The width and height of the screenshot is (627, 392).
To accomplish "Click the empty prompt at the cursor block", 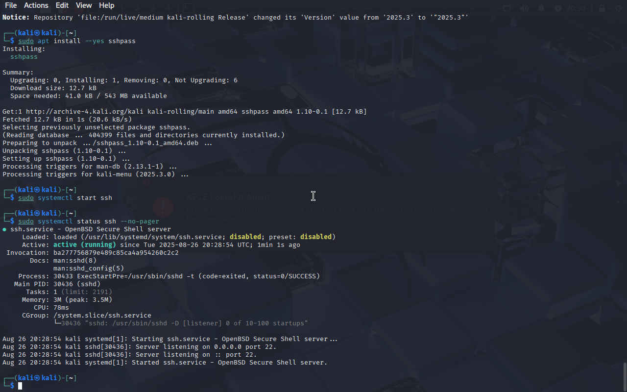I will pyautogui.click(x=20, y=386).
